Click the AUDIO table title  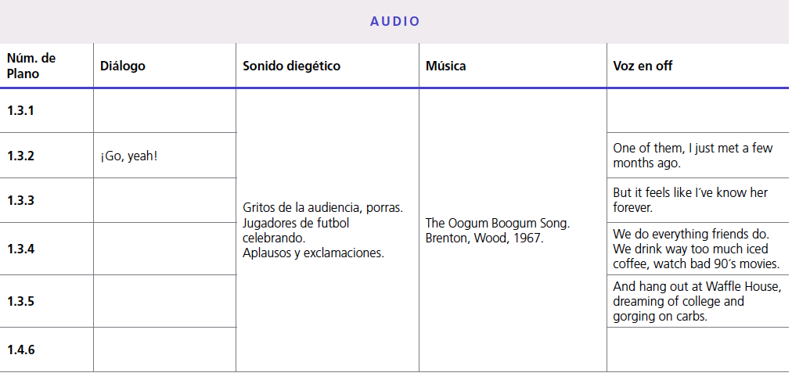tap(395, 21)
